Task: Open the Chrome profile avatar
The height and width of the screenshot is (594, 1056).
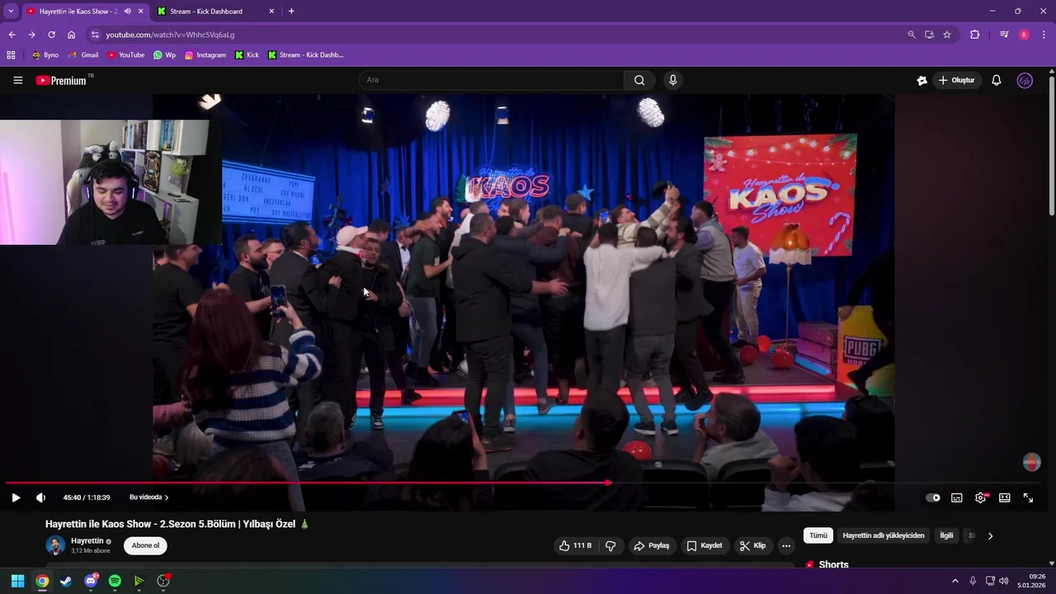Action: pos(1024,35)
